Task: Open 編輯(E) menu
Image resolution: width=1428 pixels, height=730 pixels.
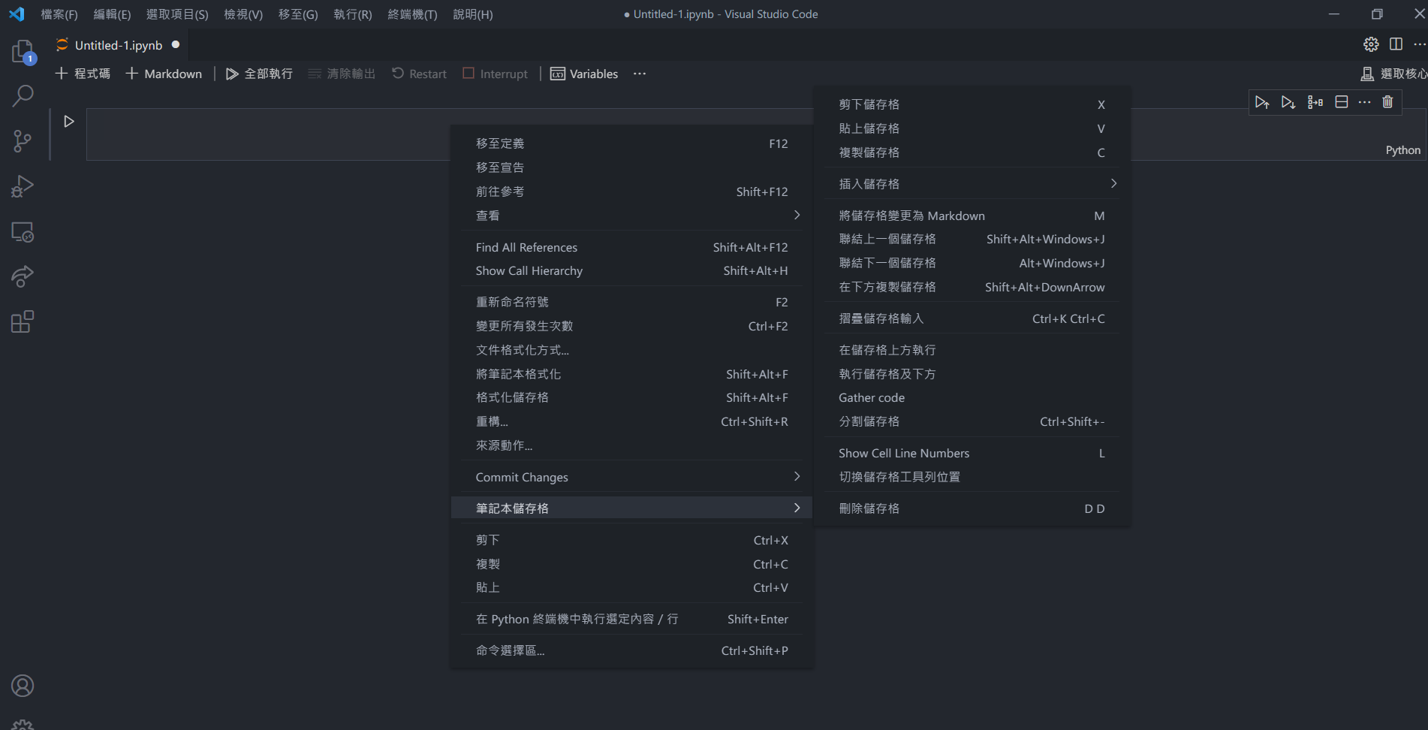Action: click(112, 14)
